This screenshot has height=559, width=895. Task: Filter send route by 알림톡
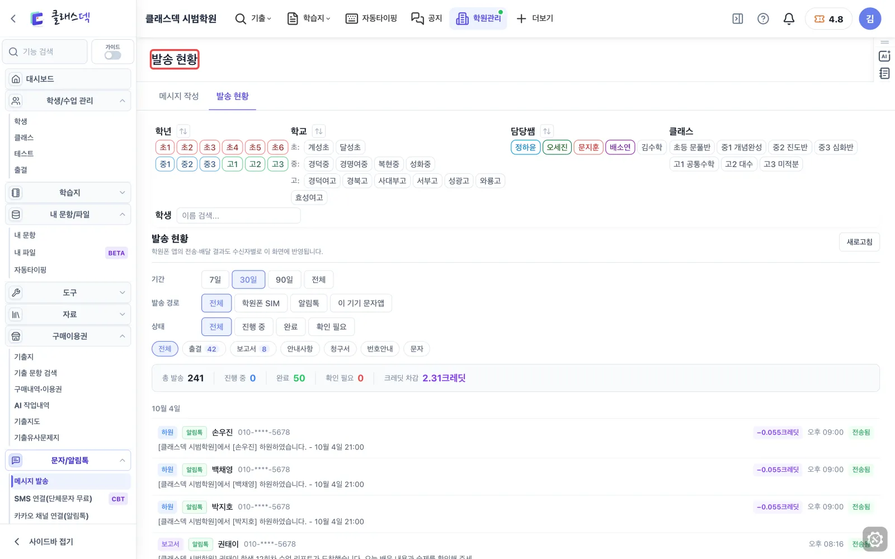tap(309, 303)
